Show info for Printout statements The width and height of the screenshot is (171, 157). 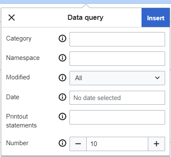[x=62, y=116]
